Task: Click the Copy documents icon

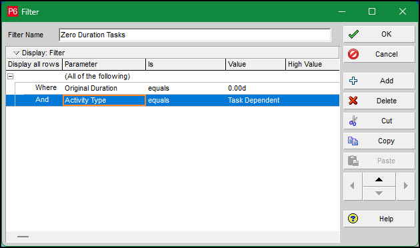Action: pyautogui.click(x=353, y=141)
